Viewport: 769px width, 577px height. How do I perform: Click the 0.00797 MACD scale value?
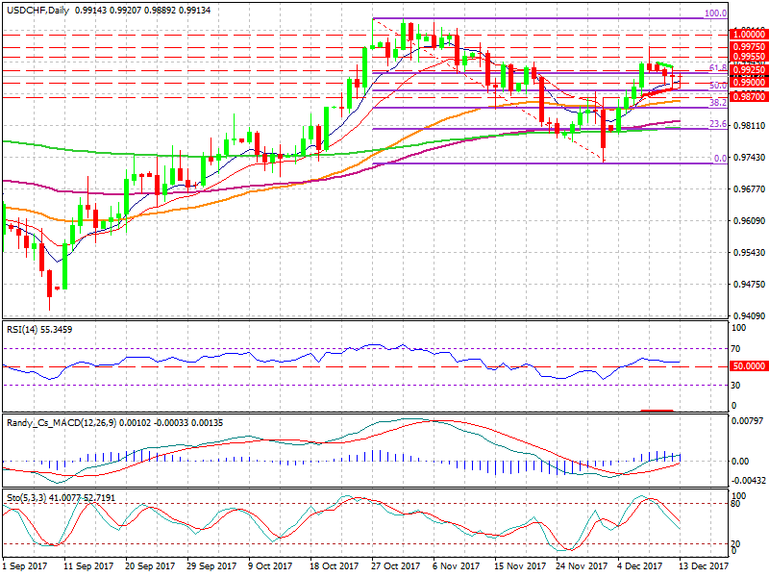[748, 421]
